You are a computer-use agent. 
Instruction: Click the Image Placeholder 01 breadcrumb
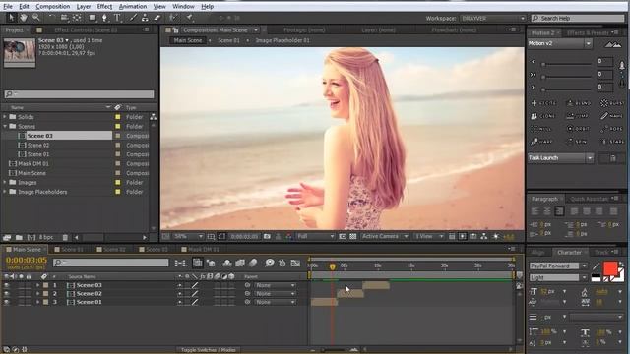pyautogui.click(x=283, y=40)
